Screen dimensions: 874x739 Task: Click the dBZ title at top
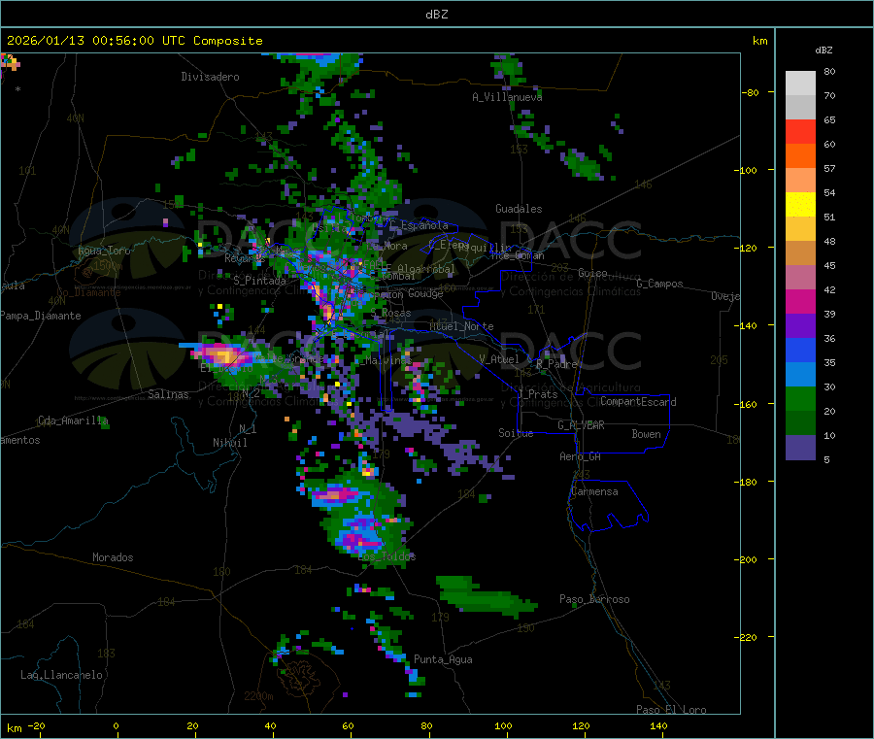(436, 15)
